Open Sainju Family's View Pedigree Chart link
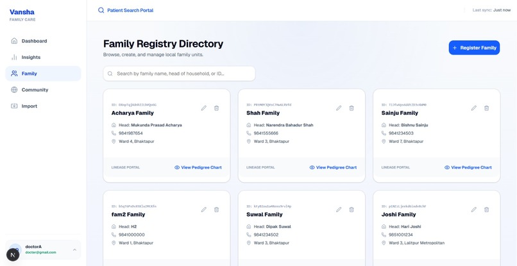 (x=468, y=167)
